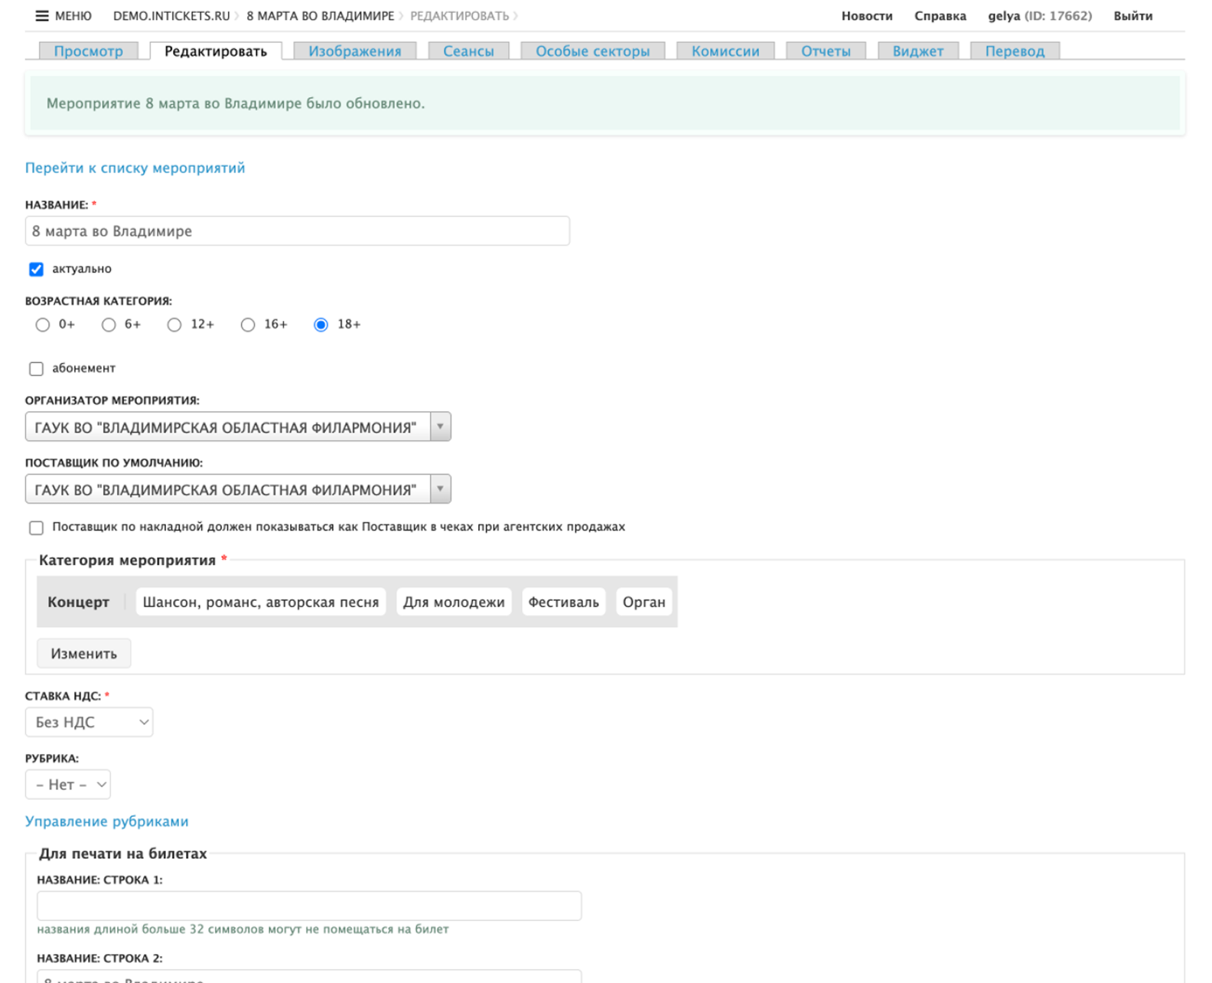1212x983 pixels.
Task: Follow the 'Перейти к списку мероприятий' link
Action: coord(135,168)
